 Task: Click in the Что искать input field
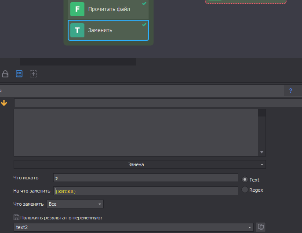click(x=145, y=178)
